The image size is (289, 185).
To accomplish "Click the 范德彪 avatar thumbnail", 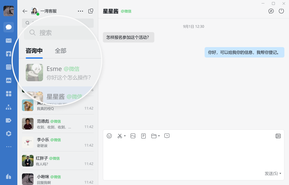I will (x=28, y=124).
